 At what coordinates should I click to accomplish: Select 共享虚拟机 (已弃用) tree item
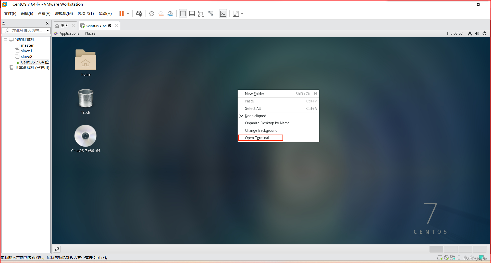pyautogui.click(x=29, y=68)
